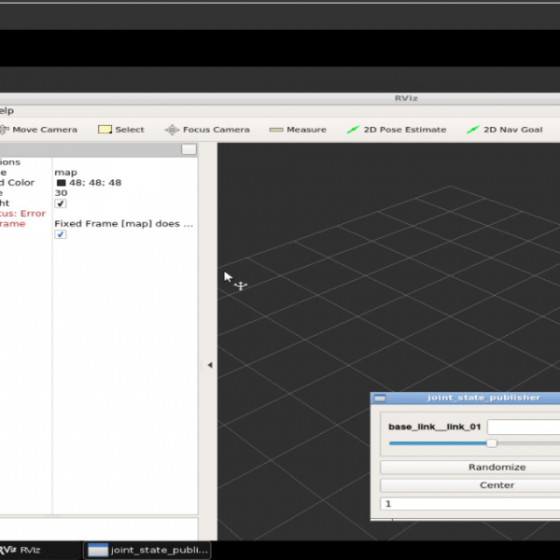The height and width of the screenshot is (560, 560).
Task: Click the Center button
Action: (470, 485)
